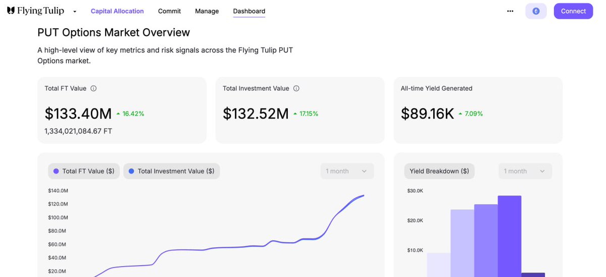The image size is (606, 277).
Task: Click the lightest leftmost yield bar
Action: [x=438, y=265]
